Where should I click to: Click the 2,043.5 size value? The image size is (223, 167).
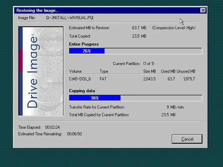149,79
